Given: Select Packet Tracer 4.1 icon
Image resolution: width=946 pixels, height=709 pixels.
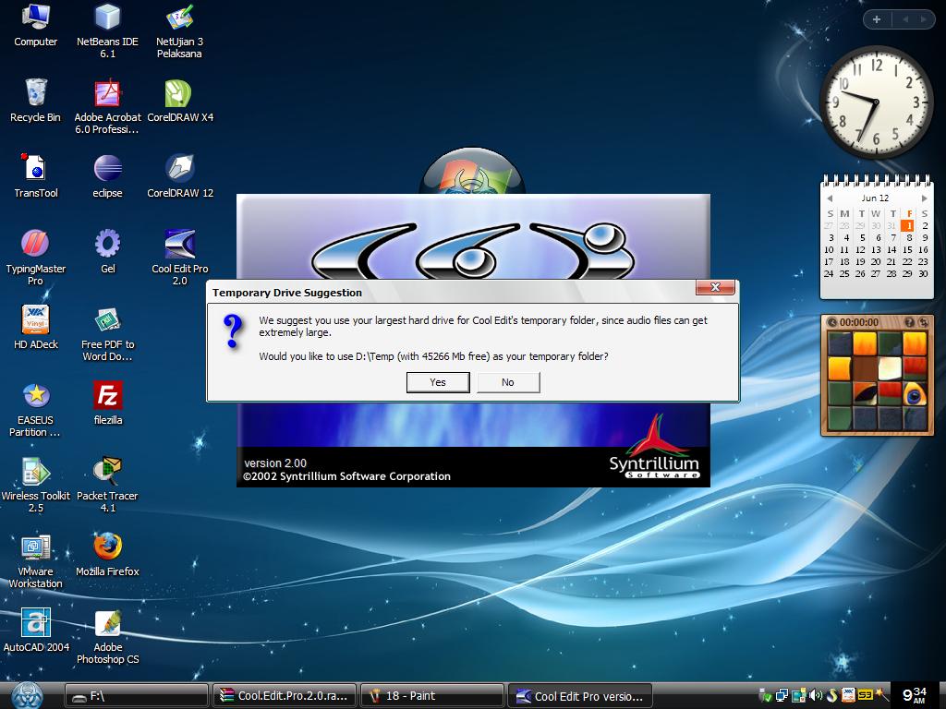Looking at the screenshot, I should (x=107, y=486).
